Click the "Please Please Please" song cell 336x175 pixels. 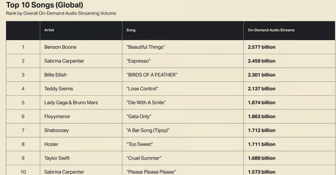[x=151, y=172]
